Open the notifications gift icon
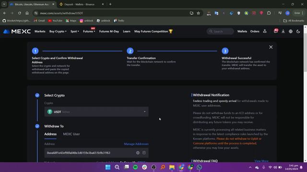Screen dimensions: 307x172 point(276,31)
